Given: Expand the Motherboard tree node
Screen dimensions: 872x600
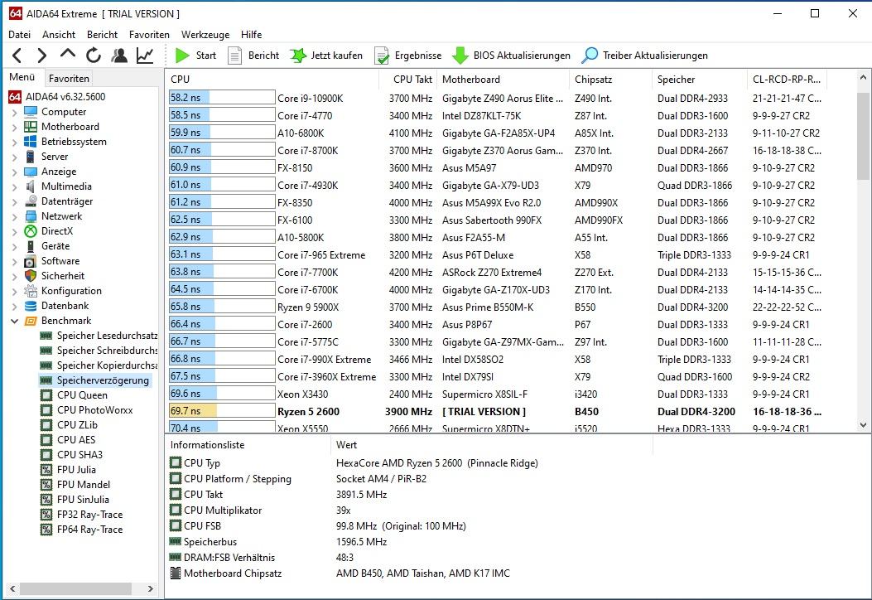Looking at the screenshot, I should [x=14, y=128].
